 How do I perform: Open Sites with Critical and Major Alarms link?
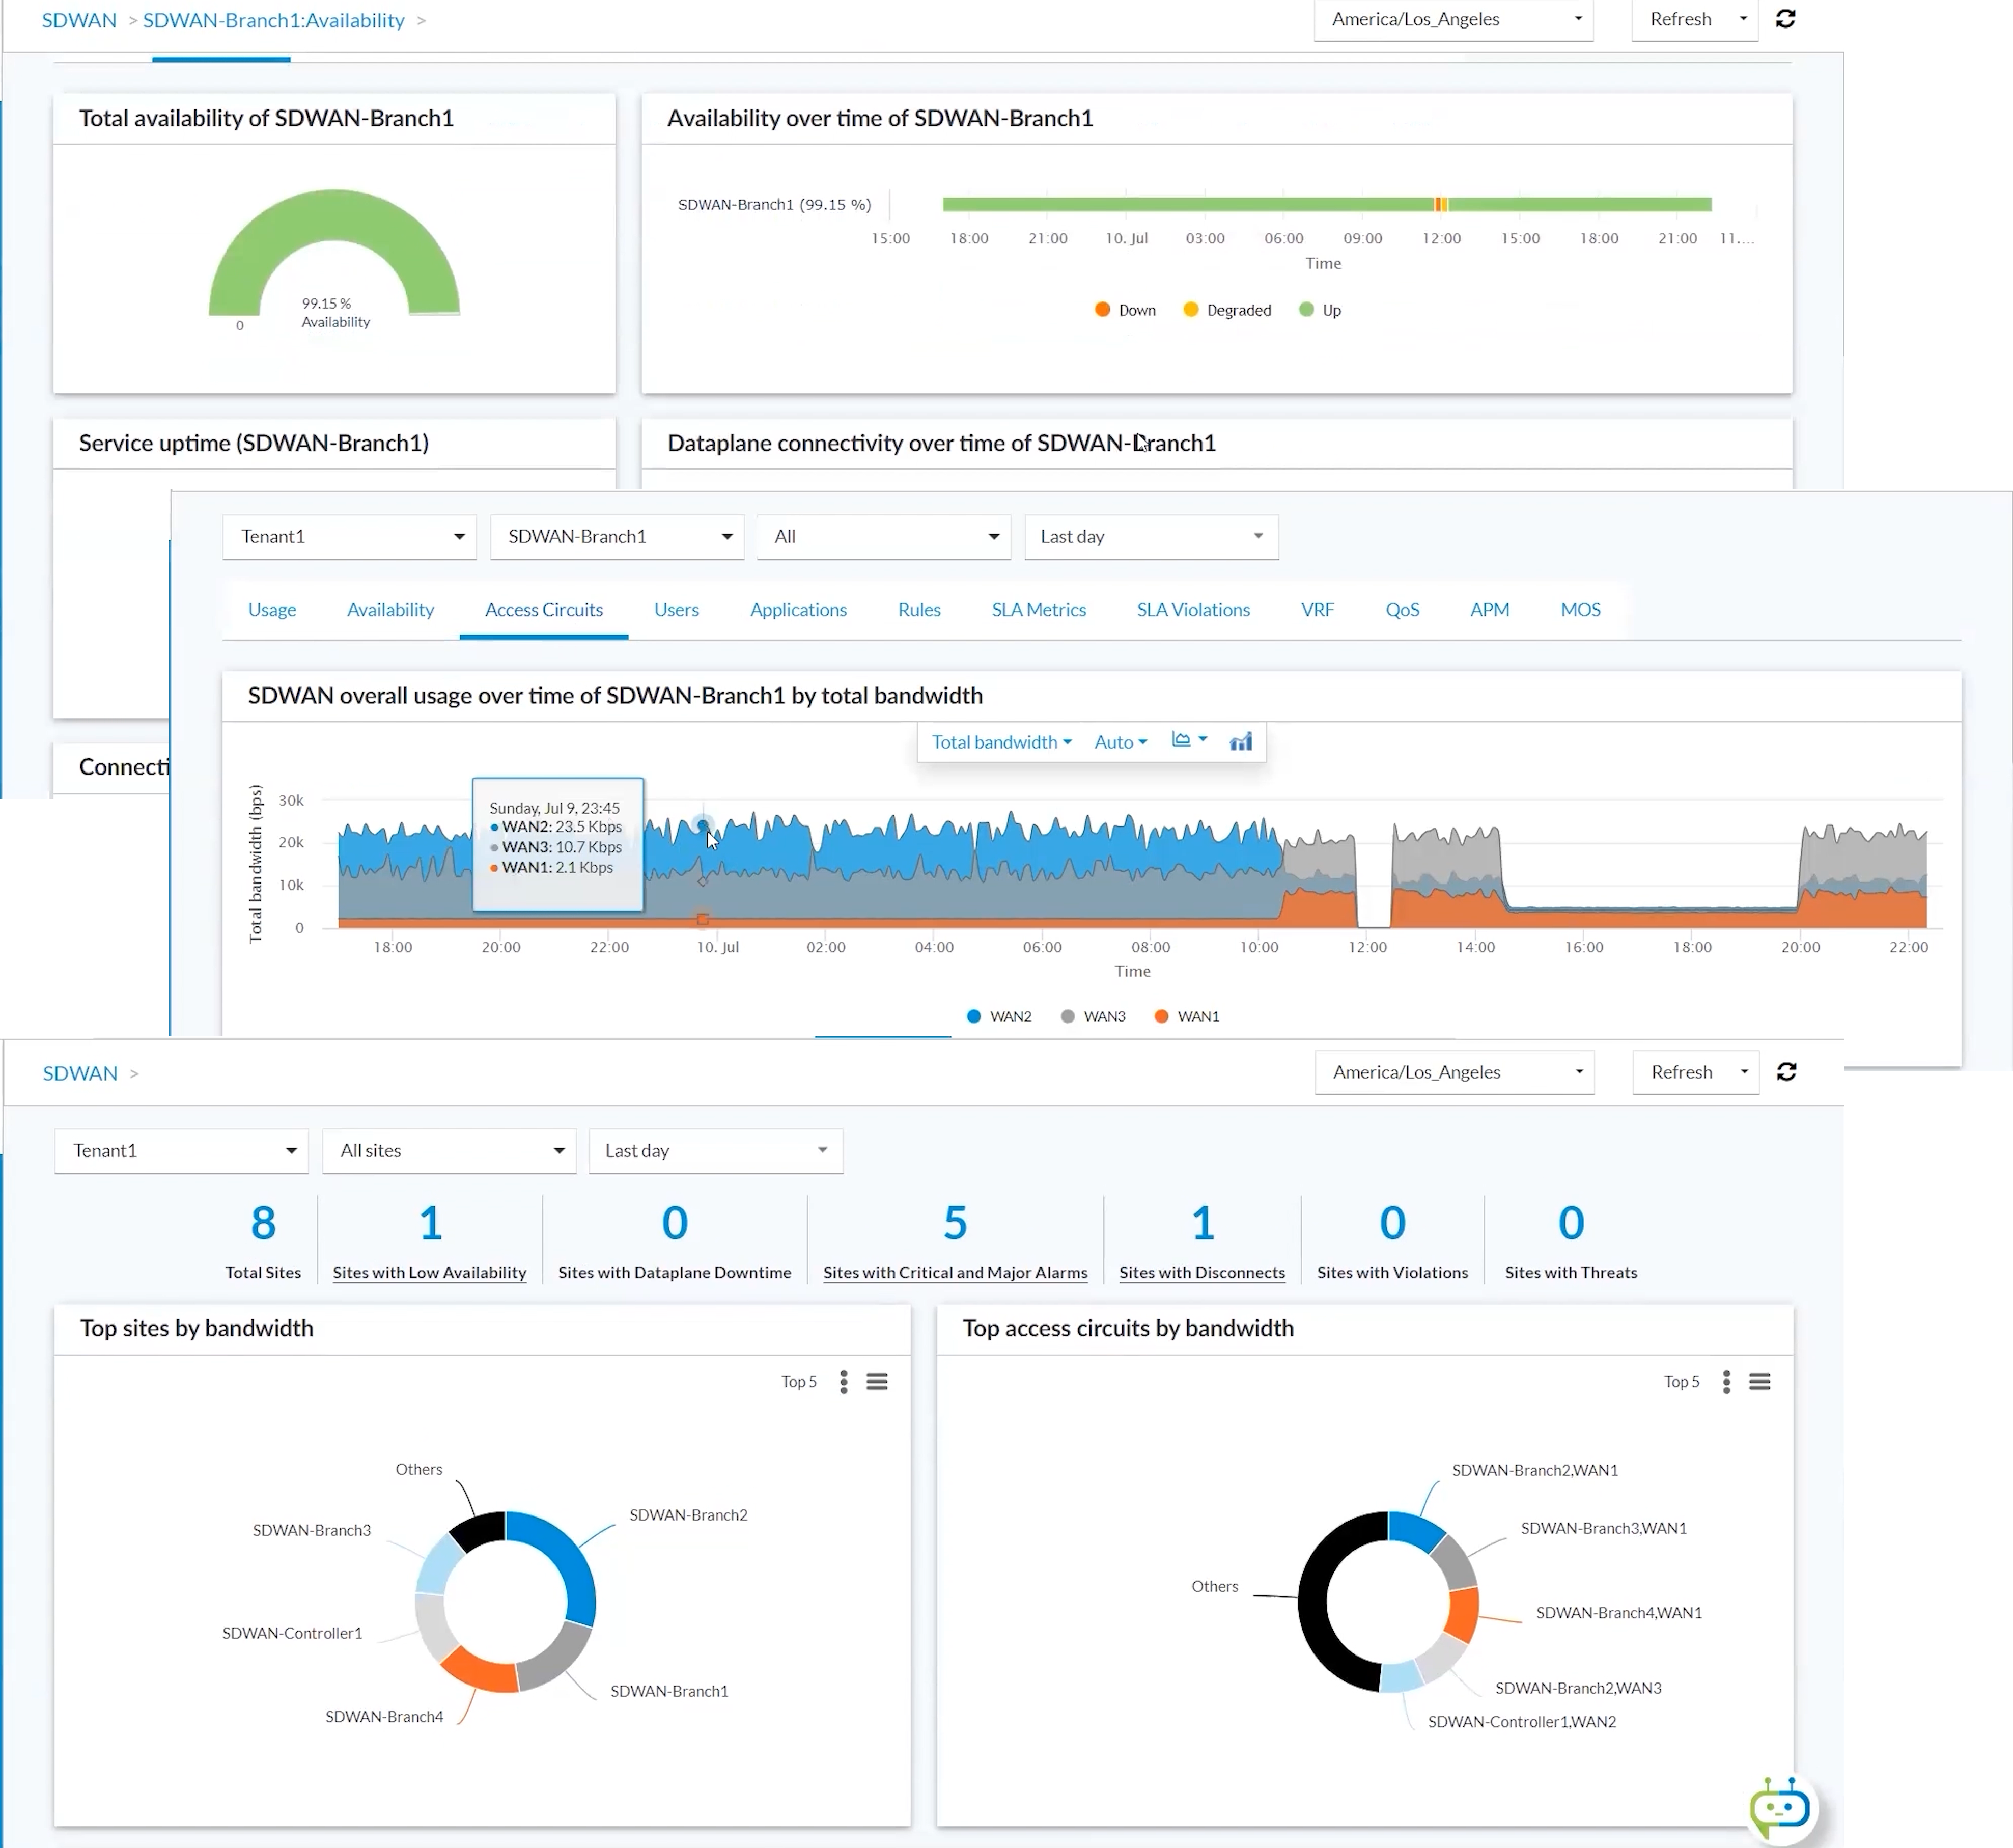pyautogui.click(x=955, y=1272)
